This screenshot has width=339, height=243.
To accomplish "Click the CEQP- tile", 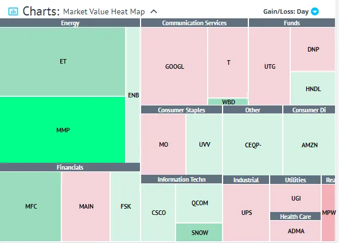I will [252, 145].
